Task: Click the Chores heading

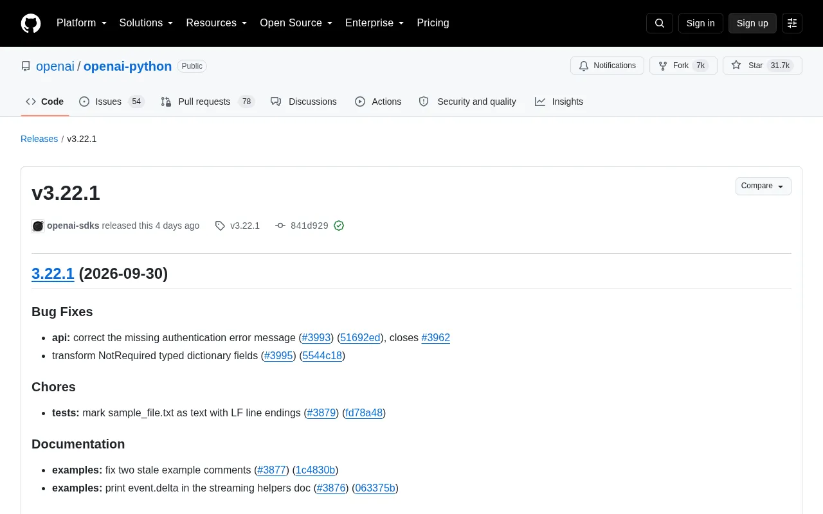Action: 53,387
